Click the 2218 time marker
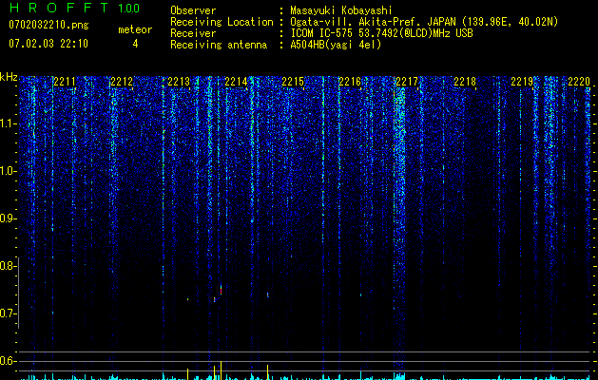Screen dimensions: 598x380 [x=465, y=81]
